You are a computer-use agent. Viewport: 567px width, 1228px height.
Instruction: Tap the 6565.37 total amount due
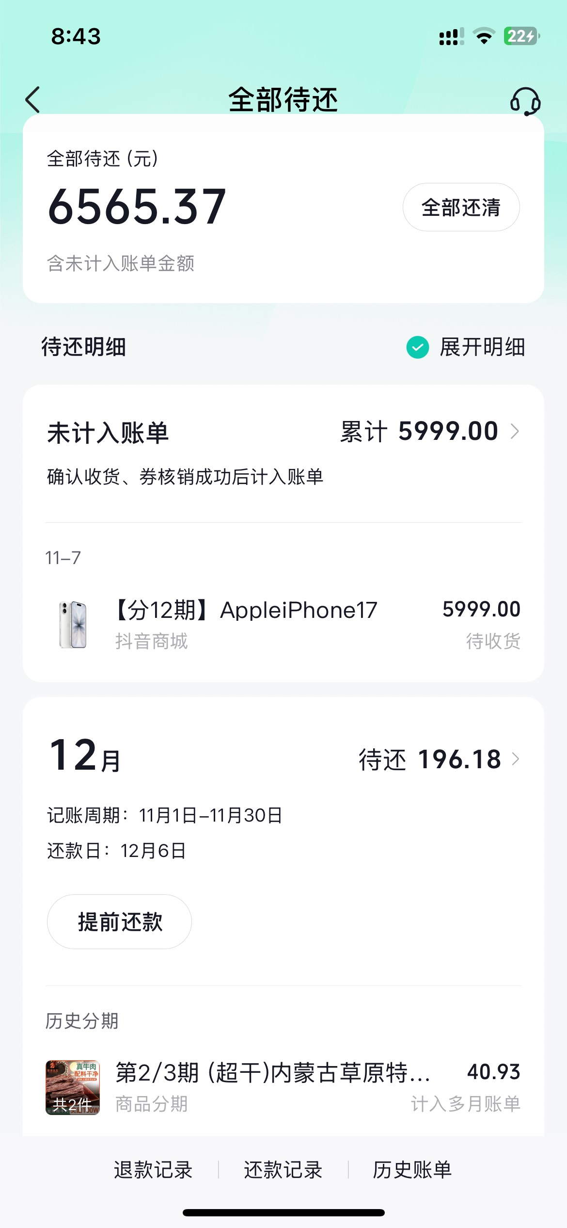137,208
